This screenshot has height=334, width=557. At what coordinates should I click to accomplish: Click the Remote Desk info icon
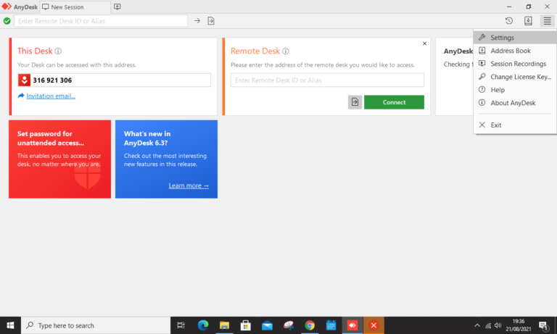(286, 51)
